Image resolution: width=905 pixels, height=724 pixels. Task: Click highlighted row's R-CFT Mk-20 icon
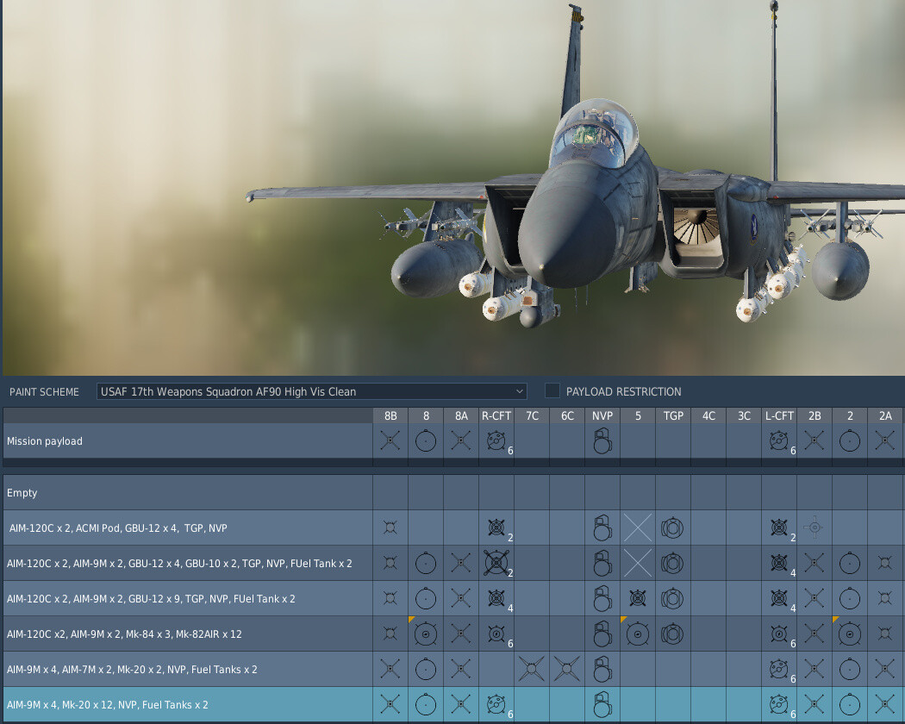click(496, 704)
